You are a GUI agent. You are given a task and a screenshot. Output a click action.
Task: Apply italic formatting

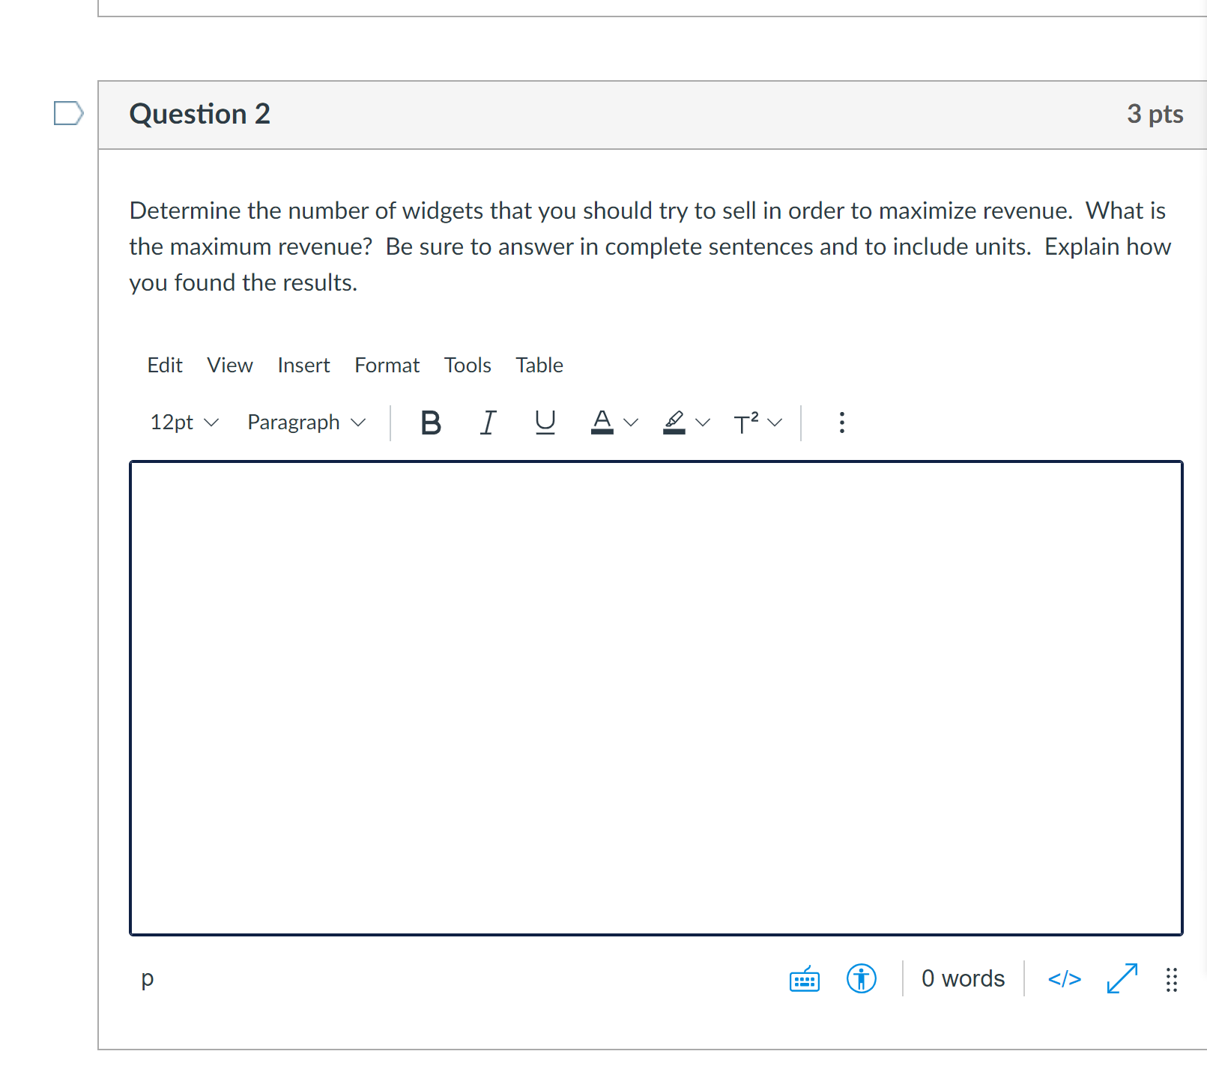(x=487, y=423)
